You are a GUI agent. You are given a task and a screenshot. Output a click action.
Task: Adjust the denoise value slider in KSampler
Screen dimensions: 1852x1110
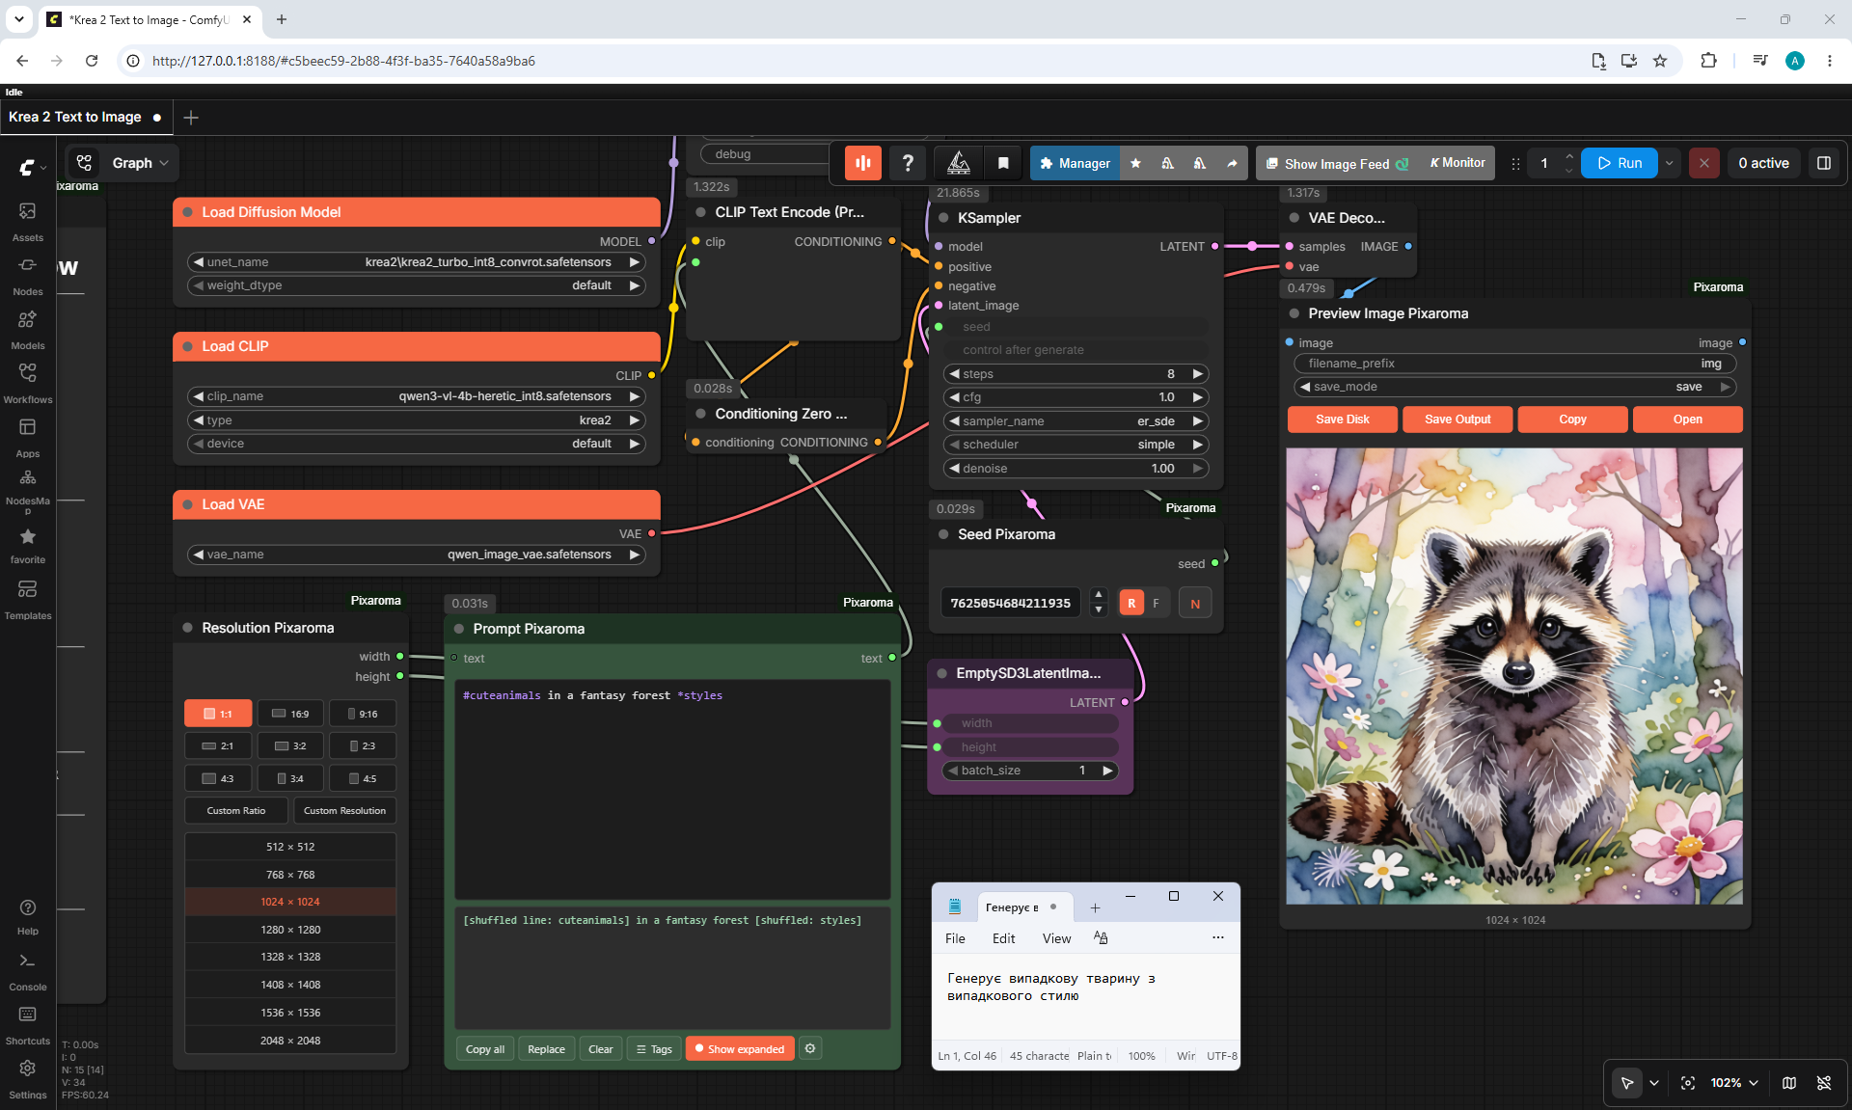[1076, 469]
